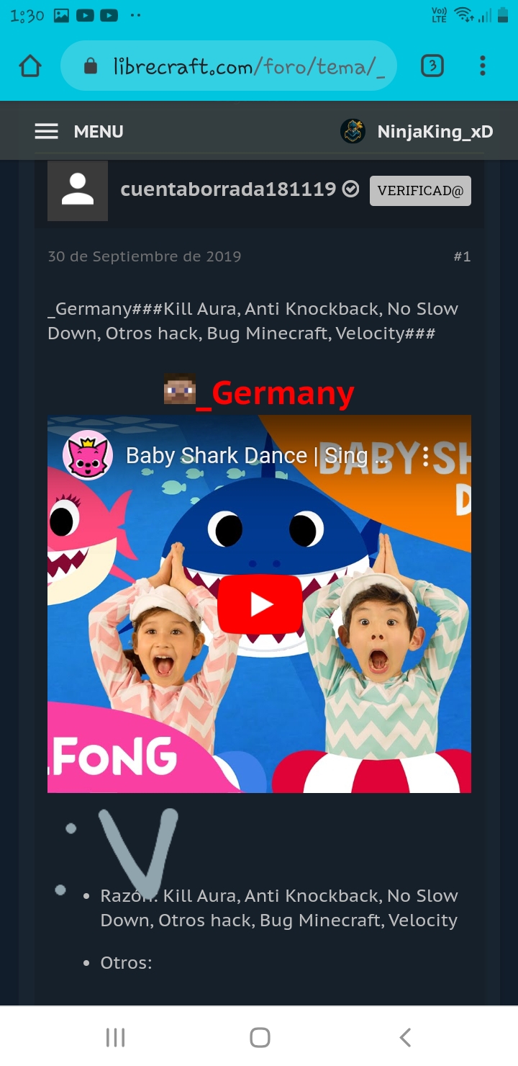Viewport: 518px width, 1066px height.
Task: Click the cuentaborrada181119 default avatar
Action: (78, 190)
